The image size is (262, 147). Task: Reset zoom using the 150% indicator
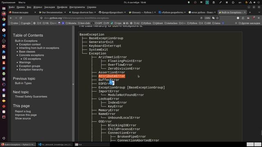coord(208,18)
